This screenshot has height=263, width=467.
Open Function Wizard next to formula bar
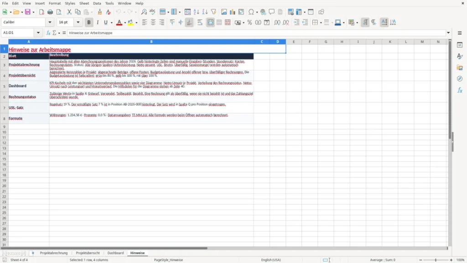[x=48, y=33]
